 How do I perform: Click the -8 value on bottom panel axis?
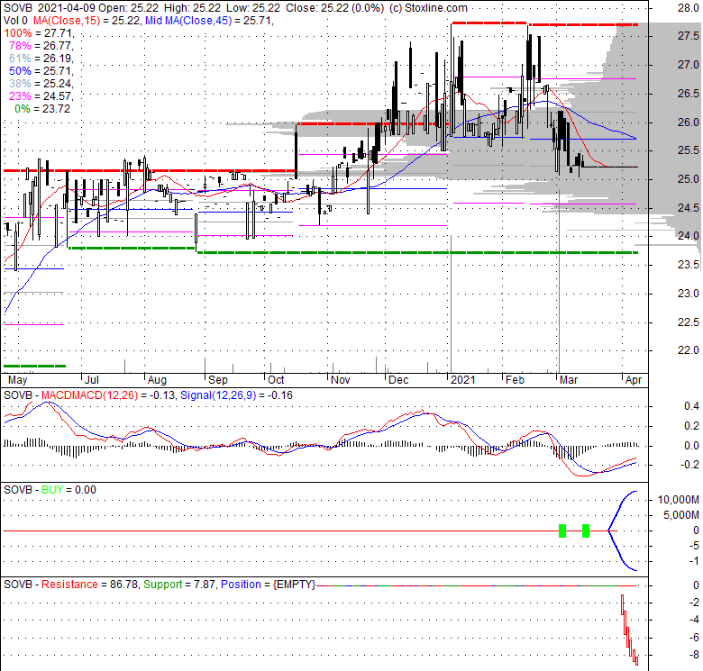(x=693, y=654)
